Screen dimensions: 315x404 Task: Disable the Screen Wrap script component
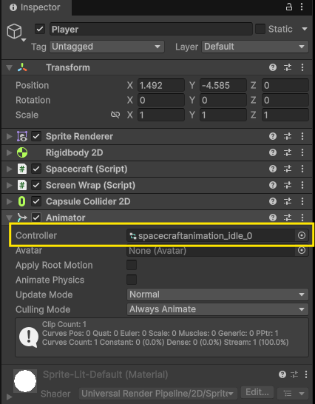click(36, 185)
